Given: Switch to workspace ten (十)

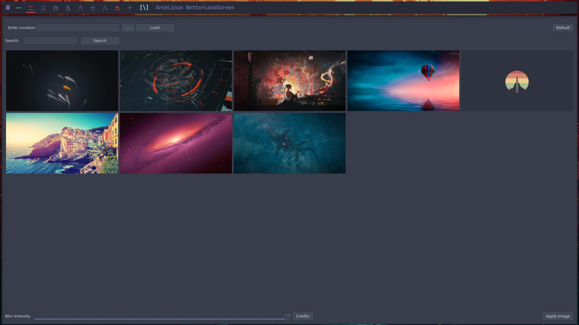Looking at the screenshot, I should click(x=130, y=8).
